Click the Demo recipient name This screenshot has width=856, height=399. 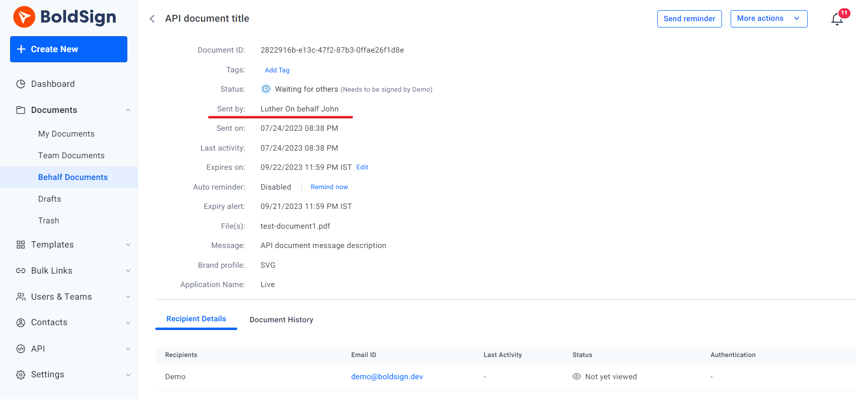click(175, 377)
